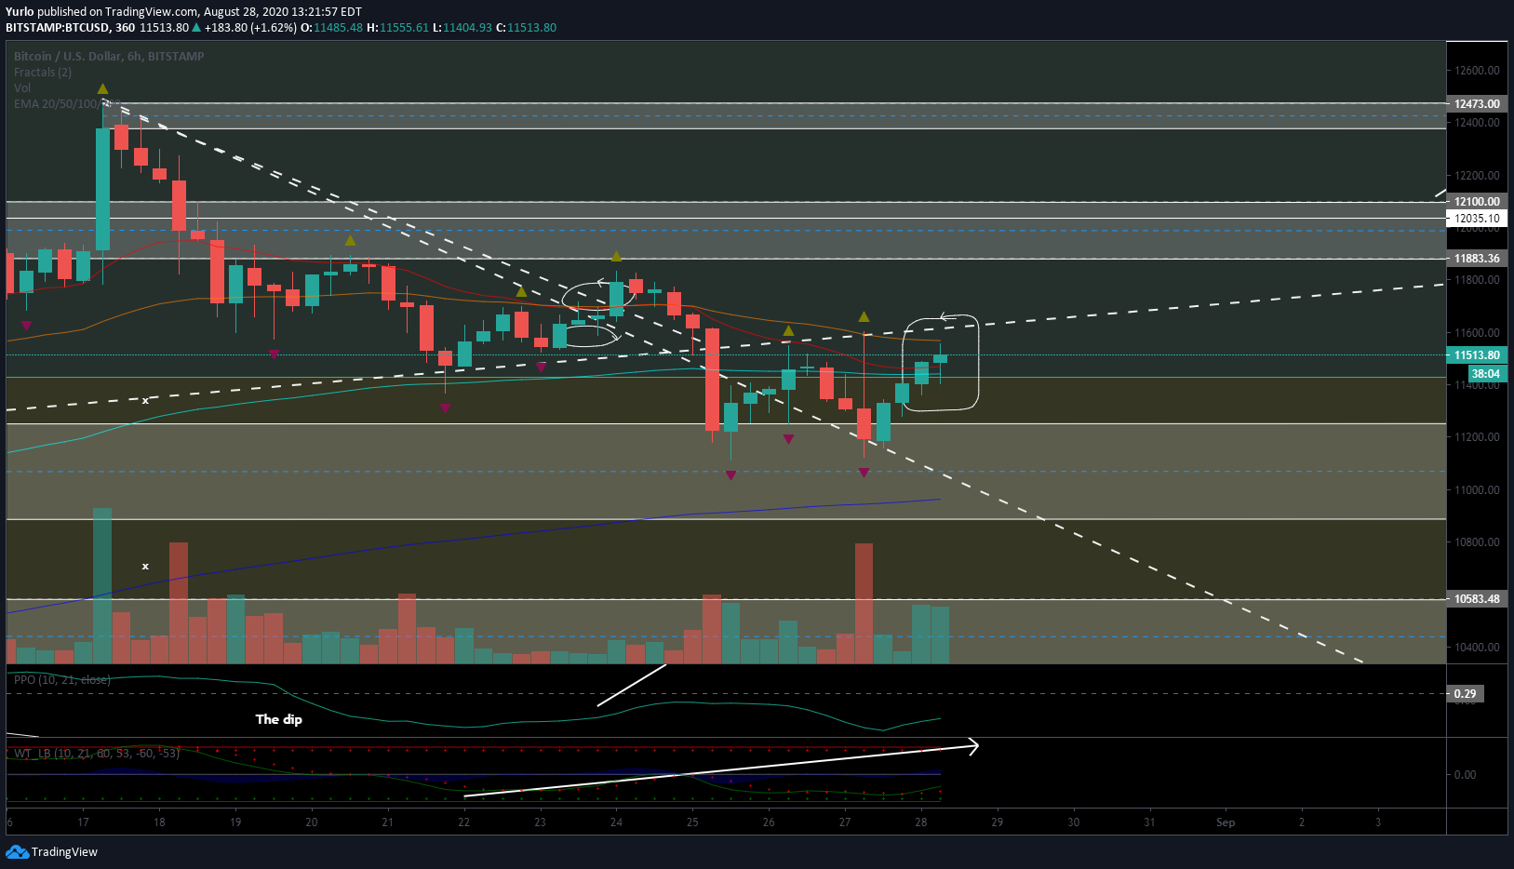The image size is (1514, 869).
Task: Click date 28 on the time axis
Action: point(921,822)
